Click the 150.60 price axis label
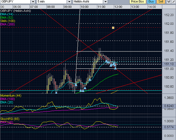Image resolution: width=176 pixels, height=140 pixels. pos(169,86)
